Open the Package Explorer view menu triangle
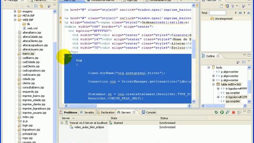This screenshot has width=254, height=143. point(55,5)
